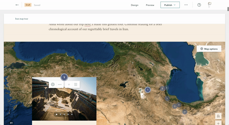Zoom in on the map
229x125 pixels.
[218, 123]
